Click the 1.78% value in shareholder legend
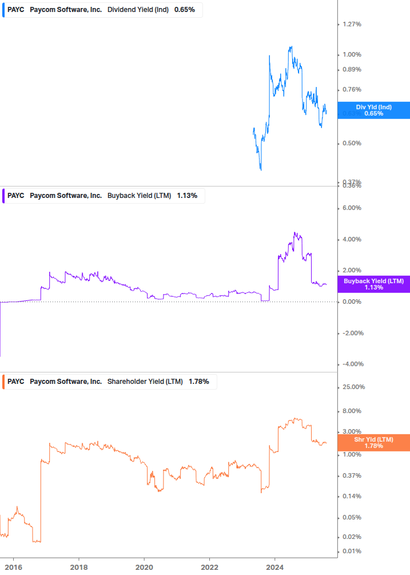The image size is (410, 575). [x=199, y=382]
